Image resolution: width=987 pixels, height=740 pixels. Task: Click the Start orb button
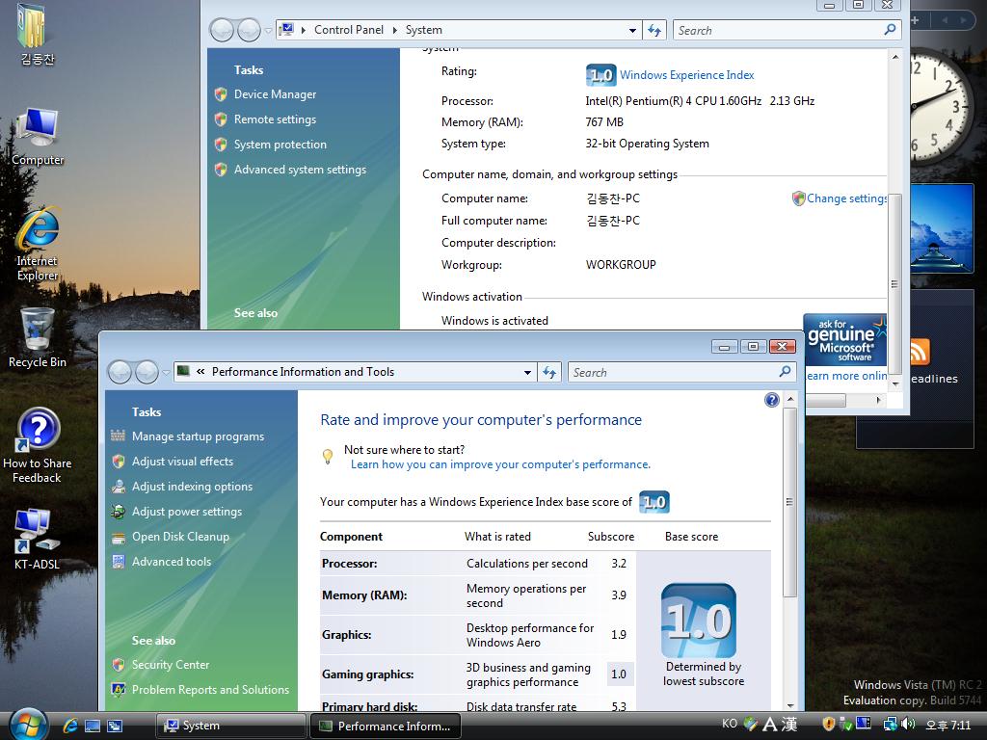click(x=28, y=724)
